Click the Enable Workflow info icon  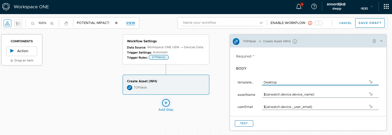pos(310,23)
